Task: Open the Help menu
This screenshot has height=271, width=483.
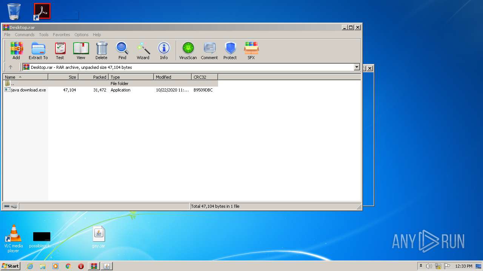Action: tap(97, 35)
